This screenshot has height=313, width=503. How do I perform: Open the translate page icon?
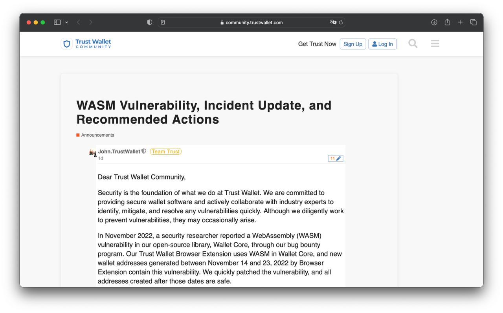click(x=333, y=22)
